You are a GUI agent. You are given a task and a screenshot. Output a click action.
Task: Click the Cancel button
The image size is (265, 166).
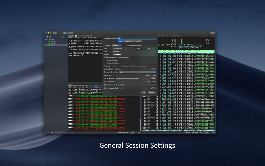click(152, 93)
